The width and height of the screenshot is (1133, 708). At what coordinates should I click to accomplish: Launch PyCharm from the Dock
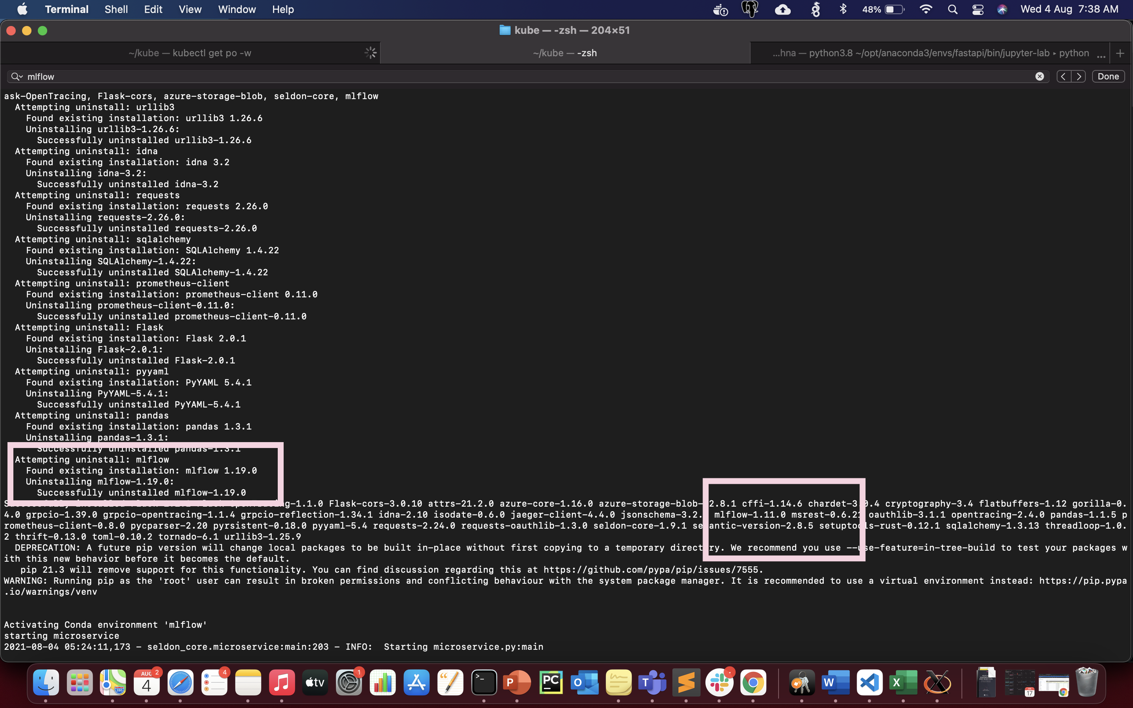tap(551, 683)
